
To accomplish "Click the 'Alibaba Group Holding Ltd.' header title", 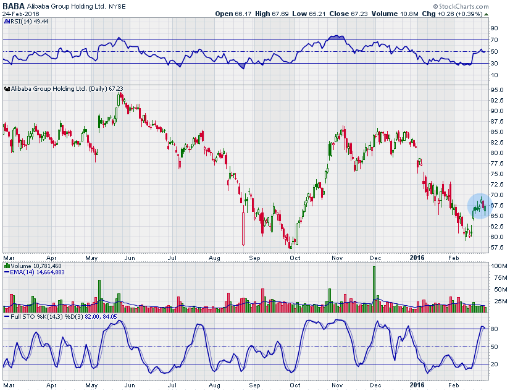I will click(66, 6).
